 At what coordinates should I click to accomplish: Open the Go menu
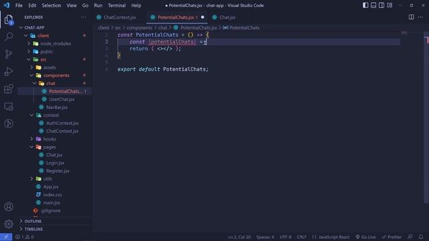point(85,5)
